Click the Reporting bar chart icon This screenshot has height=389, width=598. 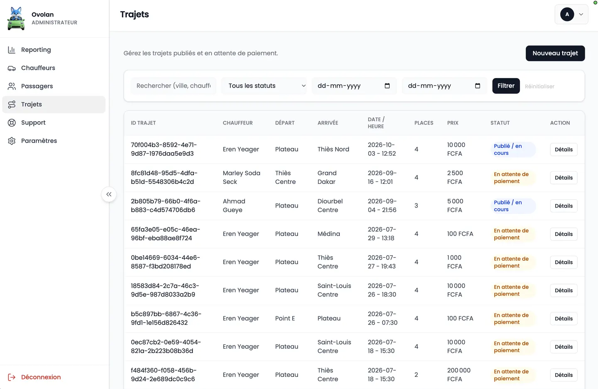pyautogui.click(x=12, y=50)
